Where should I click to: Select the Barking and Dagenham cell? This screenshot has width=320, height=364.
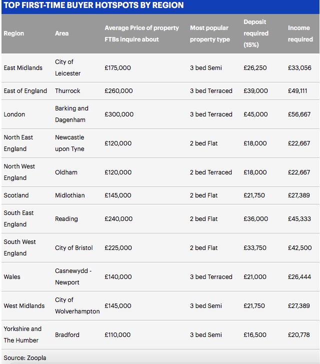click(72, 114)
